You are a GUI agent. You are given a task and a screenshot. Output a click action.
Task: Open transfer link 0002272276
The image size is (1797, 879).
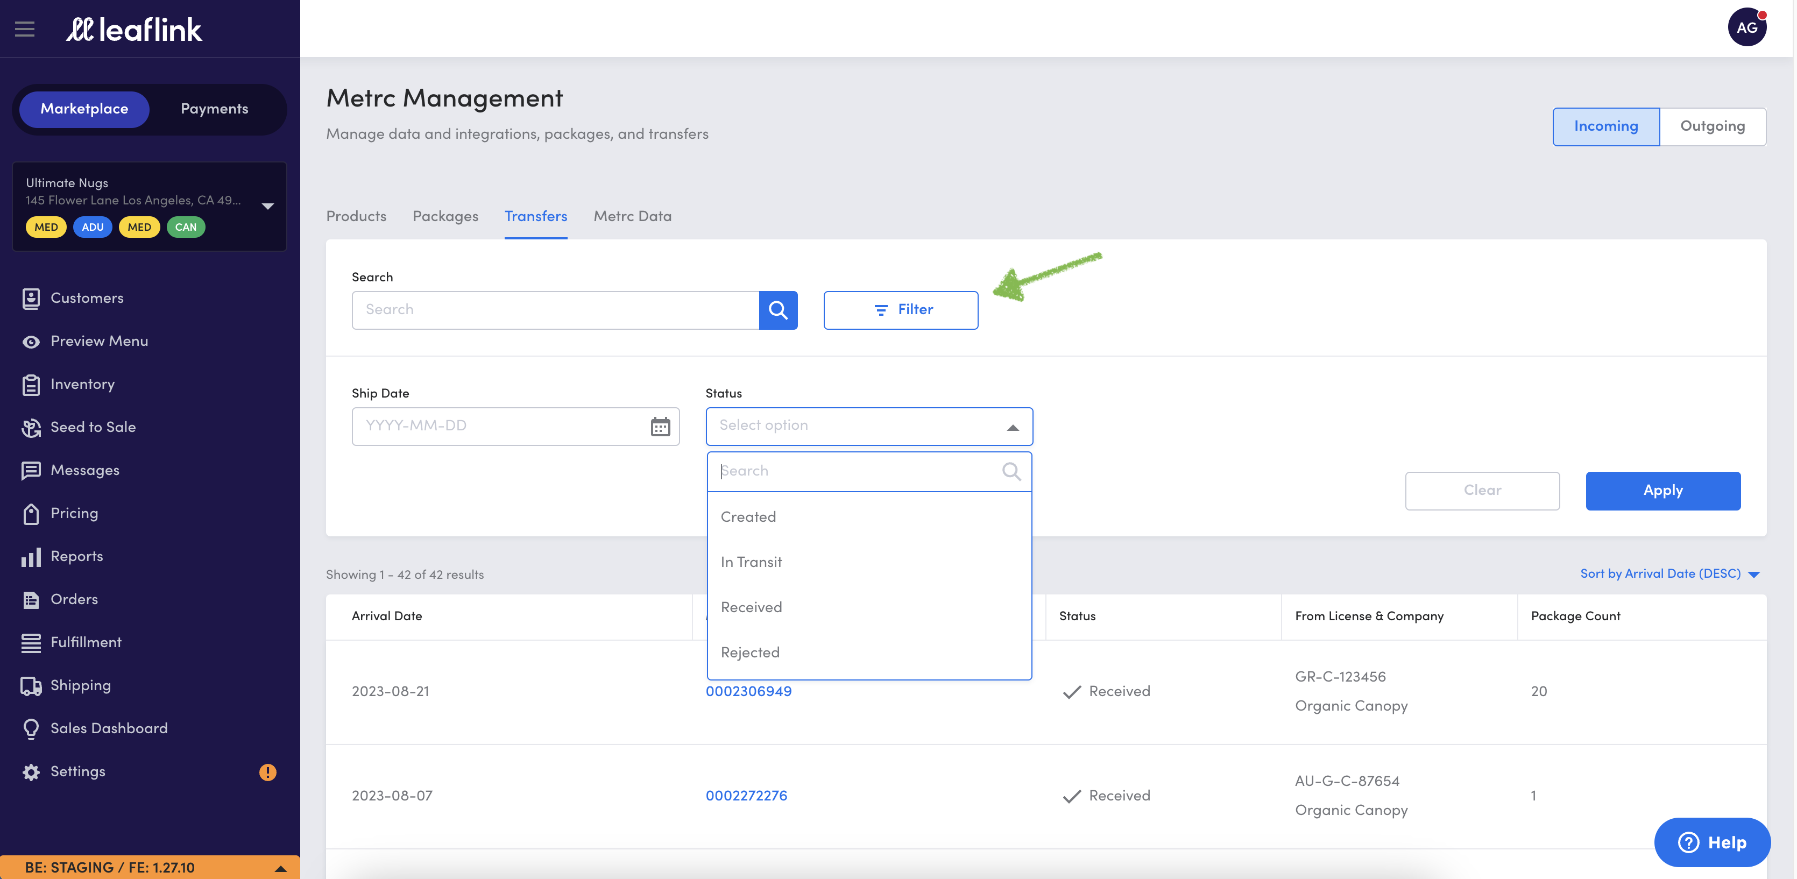coord(746,796)
